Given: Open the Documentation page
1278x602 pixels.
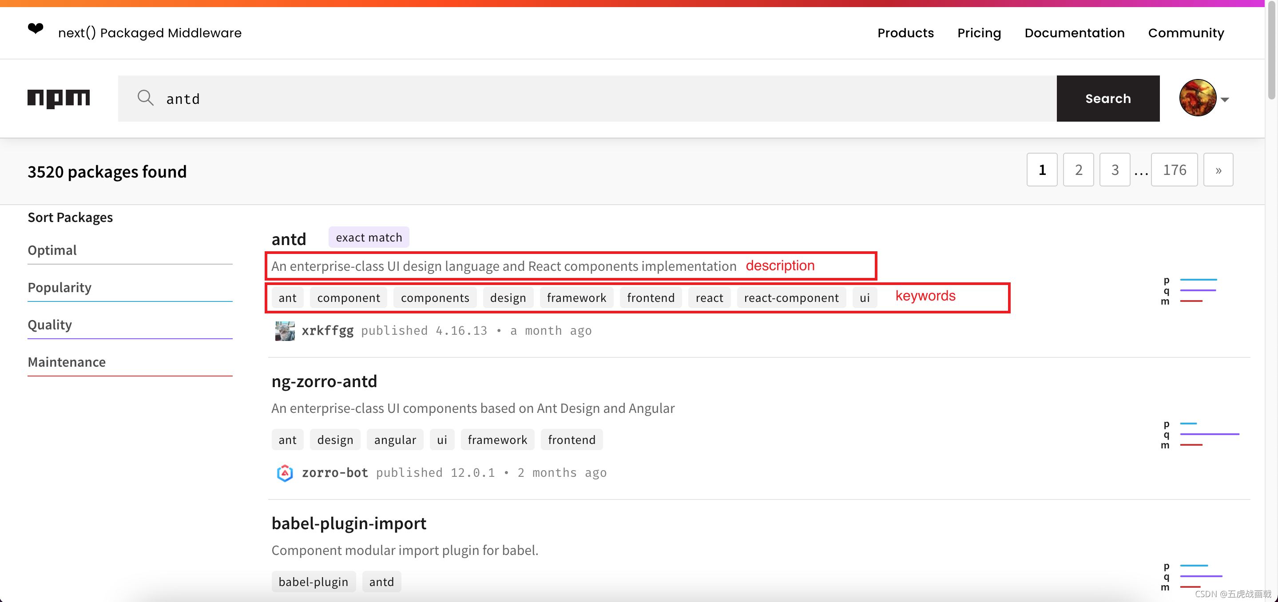Looking at the screenshot, I should point(1075,33).
